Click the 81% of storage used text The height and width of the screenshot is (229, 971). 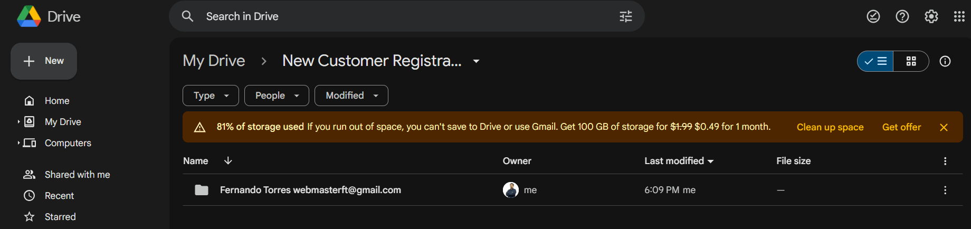[x=260, y=127]
